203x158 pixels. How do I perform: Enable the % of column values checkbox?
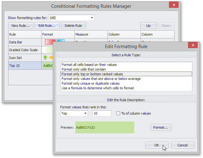pos(118,113)
